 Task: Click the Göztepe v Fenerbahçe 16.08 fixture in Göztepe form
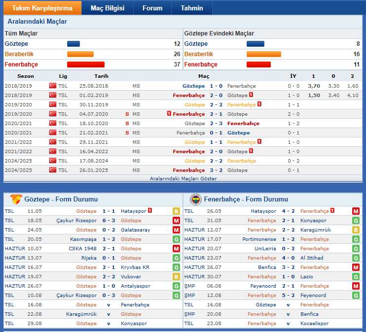109,305
